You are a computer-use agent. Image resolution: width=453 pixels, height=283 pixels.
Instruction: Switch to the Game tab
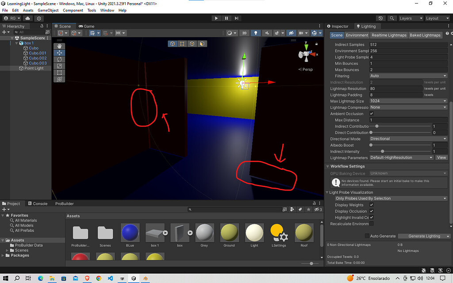click(87, 26)
